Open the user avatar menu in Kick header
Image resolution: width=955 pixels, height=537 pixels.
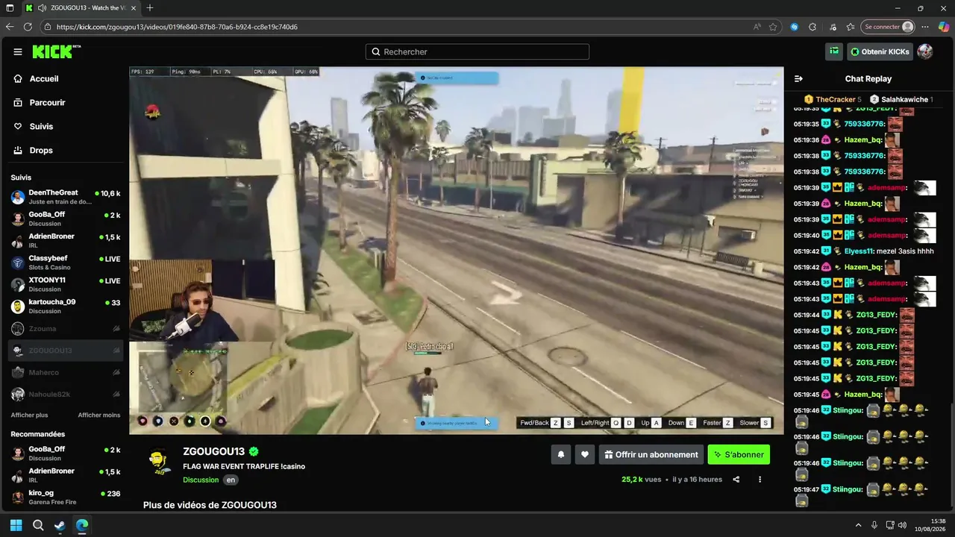925,51
